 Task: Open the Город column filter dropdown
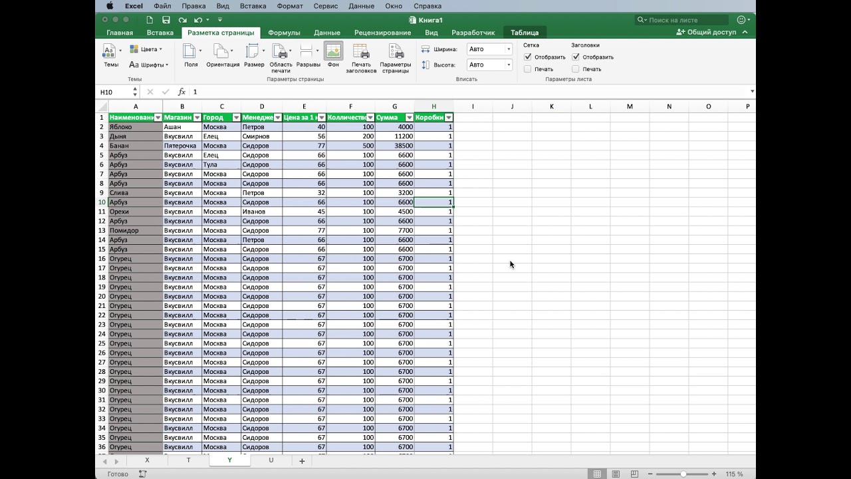click(x=236, y=118)
